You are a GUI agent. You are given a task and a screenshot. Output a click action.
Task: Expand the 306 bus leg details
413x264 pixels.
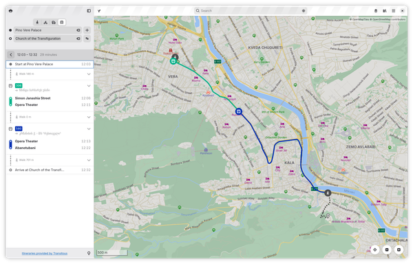click(89, 86)
